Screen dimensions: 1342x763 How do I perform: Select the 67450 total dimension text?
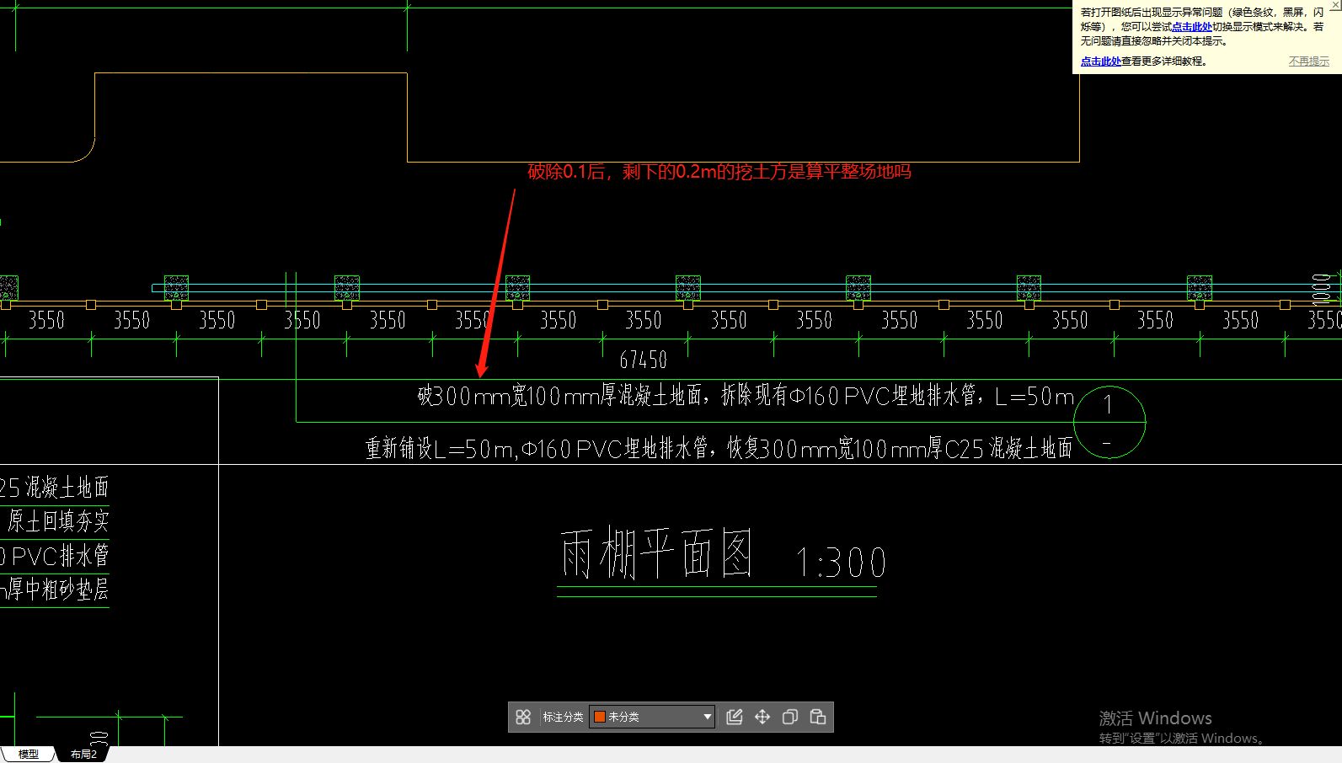coord(644,360)
